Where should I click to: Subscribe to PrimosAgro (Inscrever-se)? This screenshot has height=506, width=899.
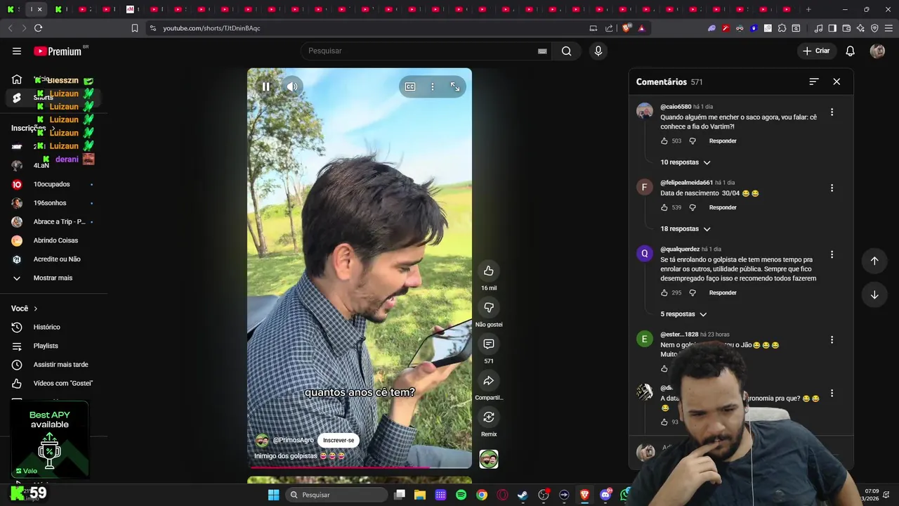339,440
